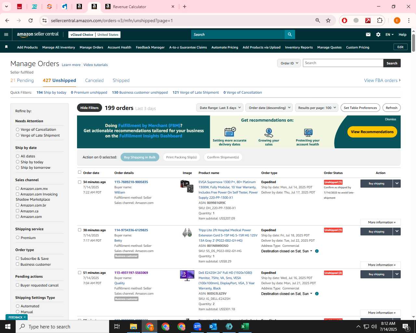416x333 pixels.
Task: Reload the page with refresh icon
Action: coord(31,20)
